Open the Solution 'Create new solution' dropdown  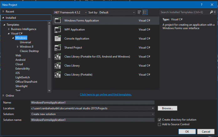(92, 114)
